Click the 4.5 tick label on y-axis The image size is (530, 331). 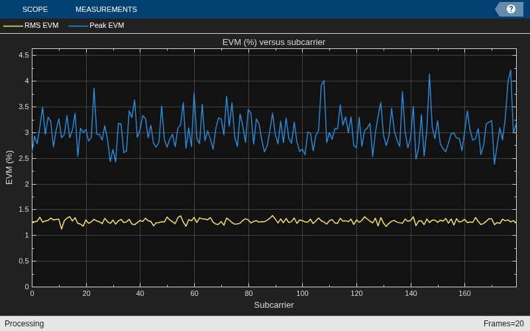point(24,55)
